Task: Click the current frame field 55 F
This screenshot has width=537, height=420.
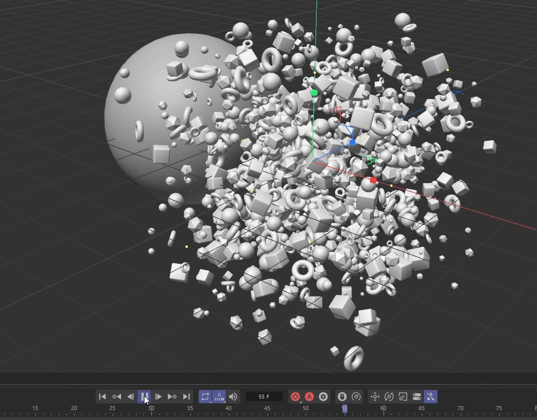Action: coord(264,397)
